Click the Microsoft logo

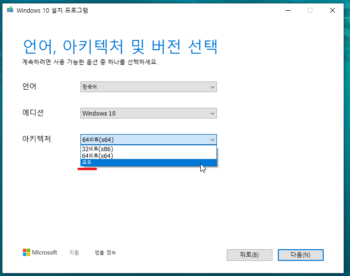(x=40, y=253)
